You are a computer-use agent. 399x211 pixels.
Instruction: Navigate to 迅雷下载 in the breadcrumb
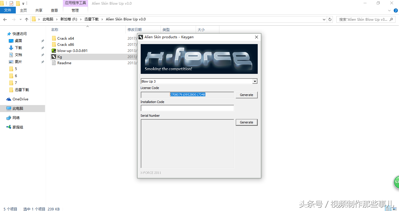pyautogui.click(x=92, y=19)
